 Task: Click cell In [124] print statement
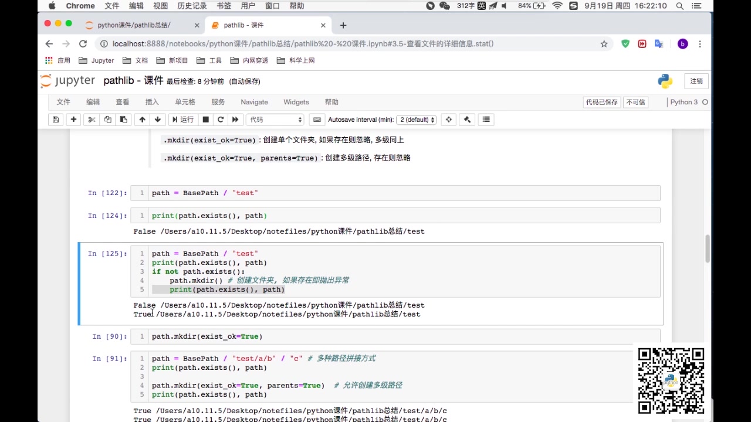coord(209,216)
